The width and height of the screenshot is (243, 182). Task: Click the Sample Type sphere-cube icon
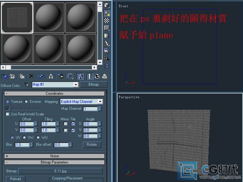click(x=107, y=5)
